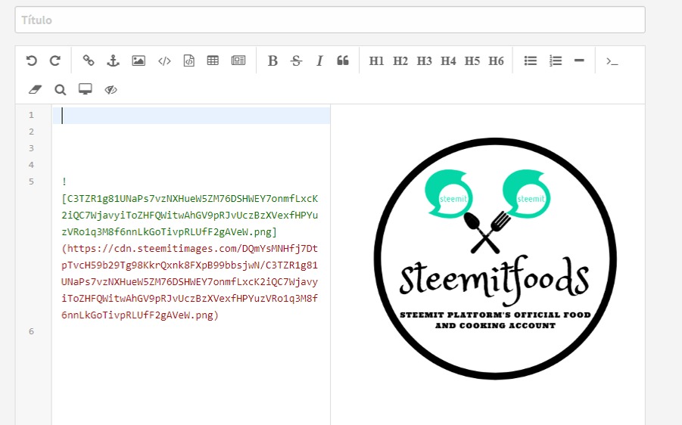Viewport: 682px width, 425px height.
Task: Insert a date or HTML entity with the newspaper icon
Action: click(238, 60)
